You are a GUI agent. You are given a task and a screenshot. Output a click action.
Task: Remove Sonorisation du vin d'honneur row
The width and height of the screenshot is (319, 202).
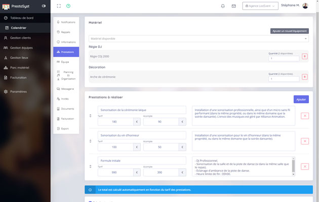tap(305, 141)
